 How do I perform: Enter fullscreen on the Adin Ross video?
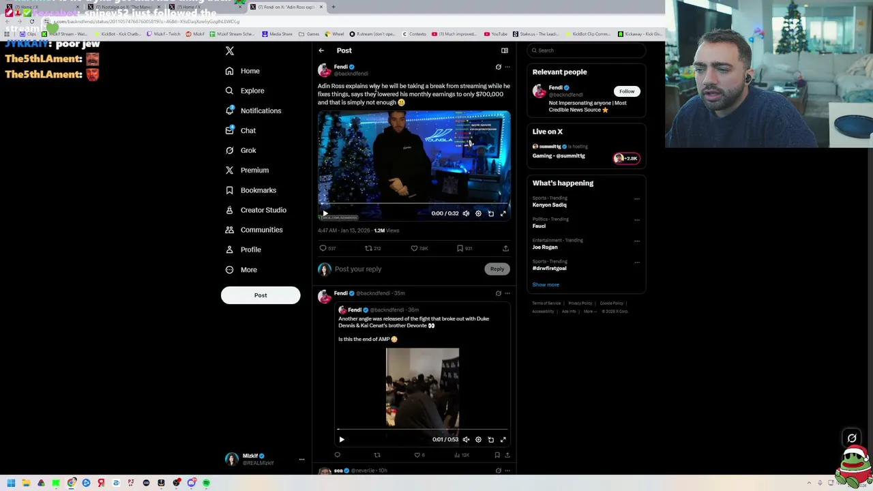point(503,213)
